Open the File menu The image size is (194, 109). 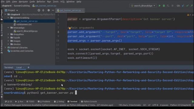point(2,2)
